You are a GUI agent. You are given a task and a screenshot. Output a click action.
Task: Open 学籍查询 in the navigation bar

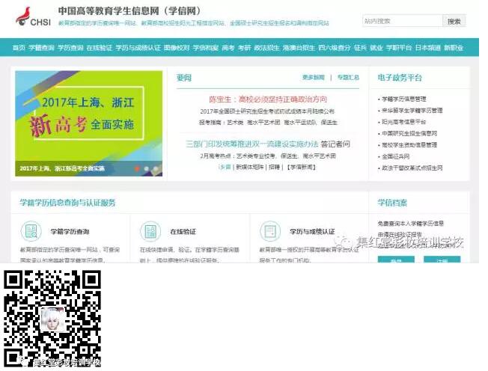[42, 48]
